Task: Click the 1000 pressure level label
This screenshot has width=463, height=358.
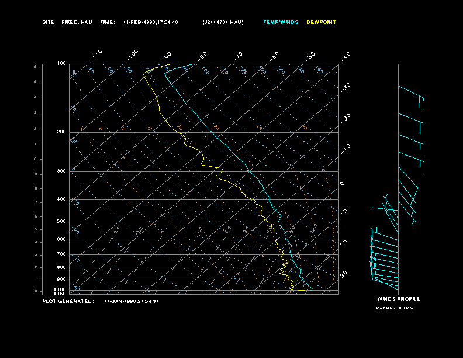Action: (61, 290)
